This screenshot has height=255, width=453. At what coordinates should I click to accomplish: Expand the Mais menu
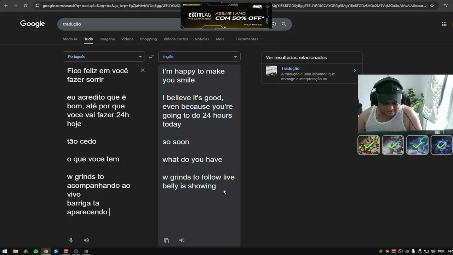(222, 39)
